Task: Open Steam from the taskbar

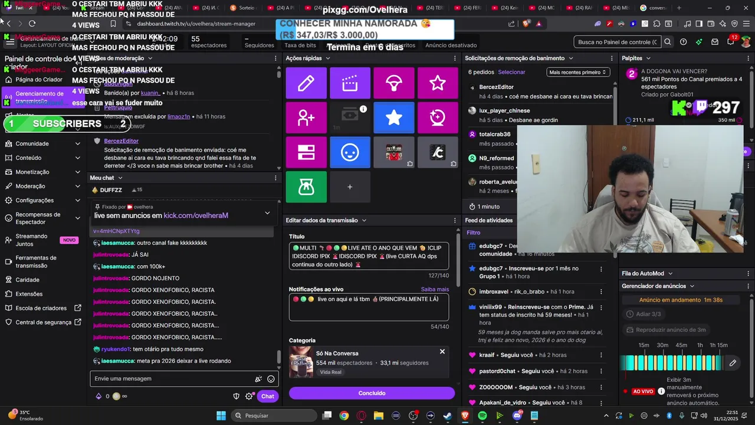Action: [x=448, y=416]
